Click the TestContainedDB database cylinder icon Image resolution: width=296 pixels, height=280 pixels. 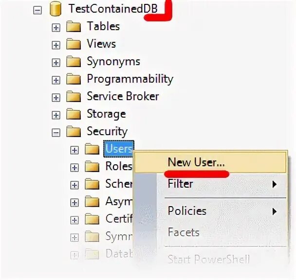coord(55,9)
